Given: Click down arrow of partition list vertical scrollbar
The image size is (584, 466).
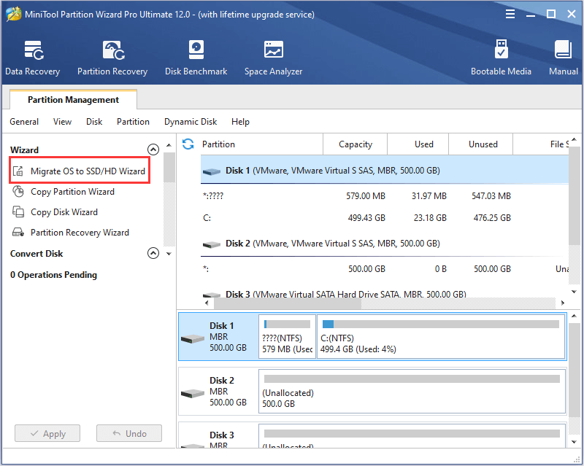Looking at the screenshot, I should tap(574, 292).
